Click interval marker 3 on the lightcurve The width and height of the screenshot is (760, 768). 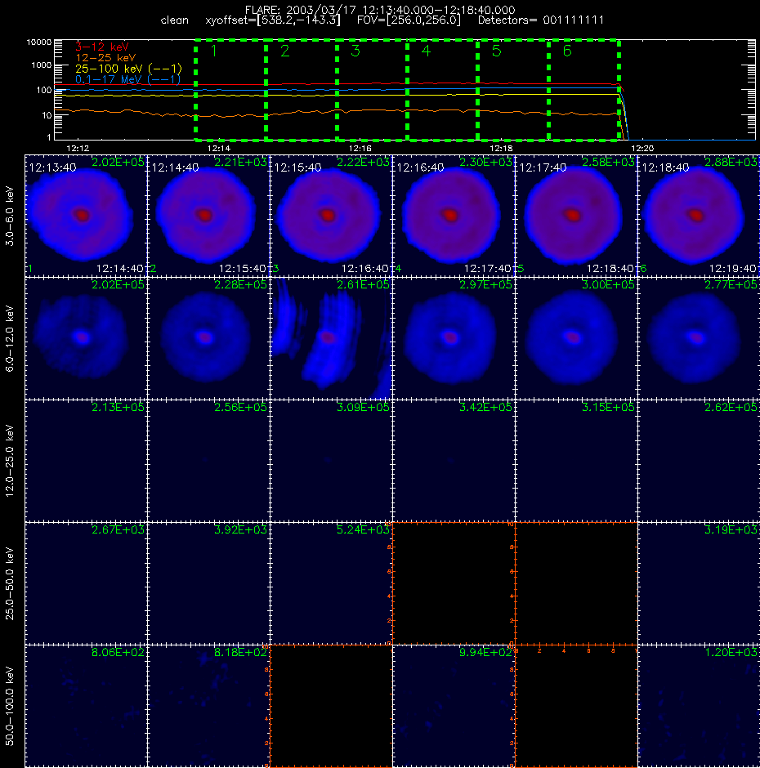(x=355, y=51)
